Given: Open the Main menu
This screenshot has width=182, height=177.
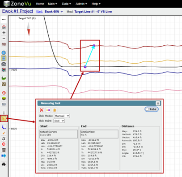Looking at the screenshot, I should 52,4.
